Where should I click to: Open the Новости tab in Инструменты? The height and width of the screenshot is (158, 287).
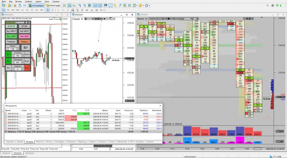click(39, 142)
